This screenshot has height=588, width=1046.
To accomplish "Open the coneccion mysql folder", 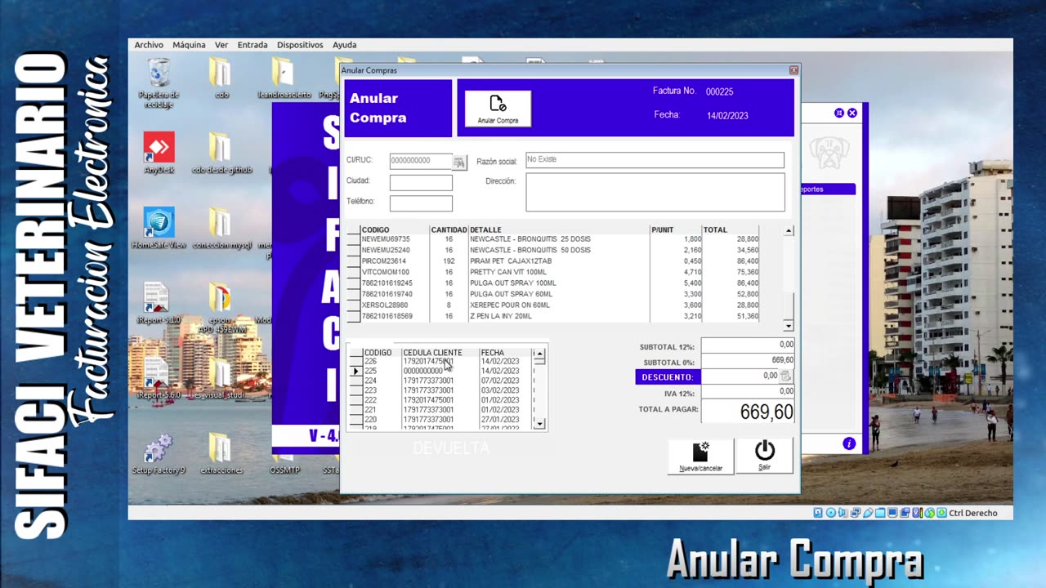I will click(221, 228).
